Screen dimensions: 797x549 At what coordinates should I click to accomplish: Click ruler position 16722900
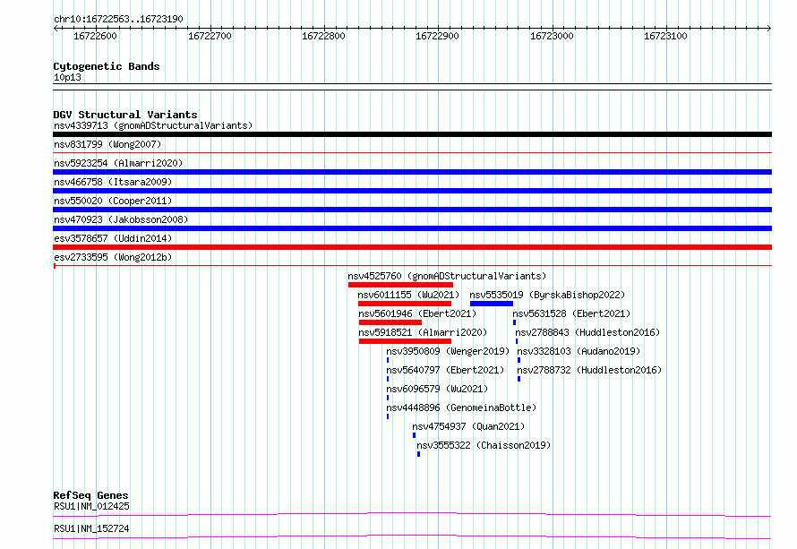pyautogui.click(x=437, y=36)
